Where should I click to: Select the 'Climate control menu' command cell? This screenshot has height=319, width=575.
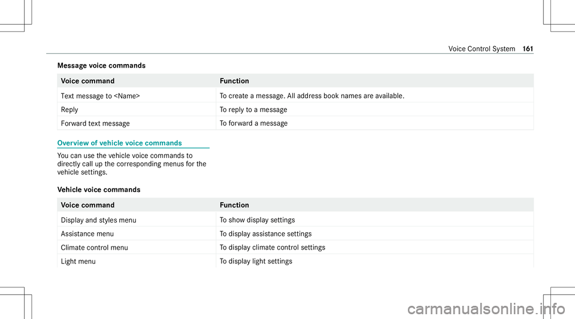point(137,248)
